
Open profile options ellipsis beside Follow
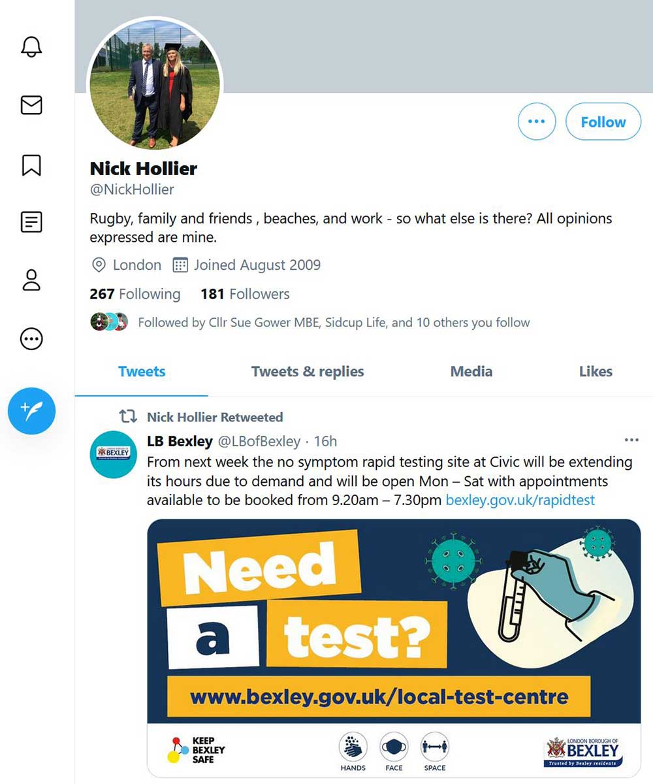(x=536, y=122)
